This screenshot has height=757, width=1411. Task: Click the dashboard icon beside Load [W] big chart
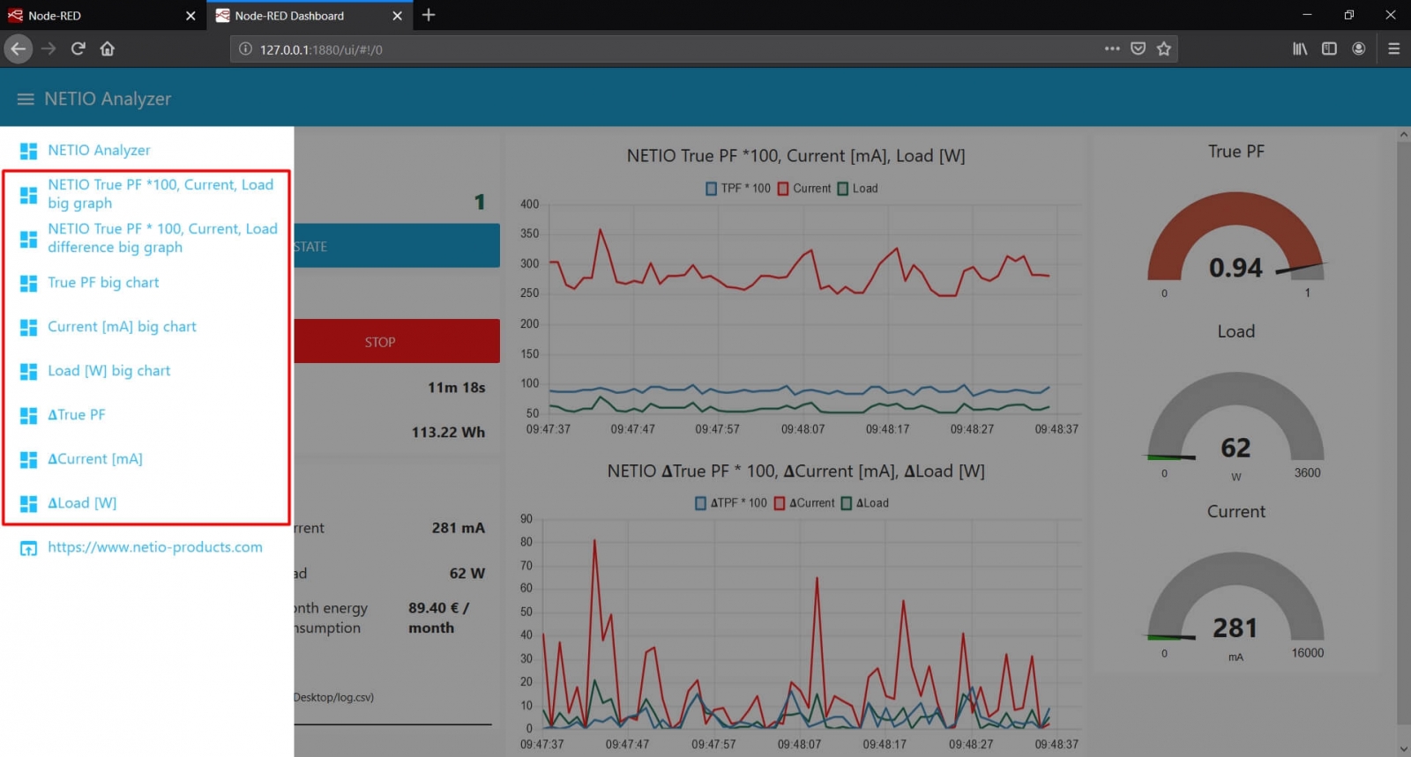pyautogui.click(x=28, y=371)
